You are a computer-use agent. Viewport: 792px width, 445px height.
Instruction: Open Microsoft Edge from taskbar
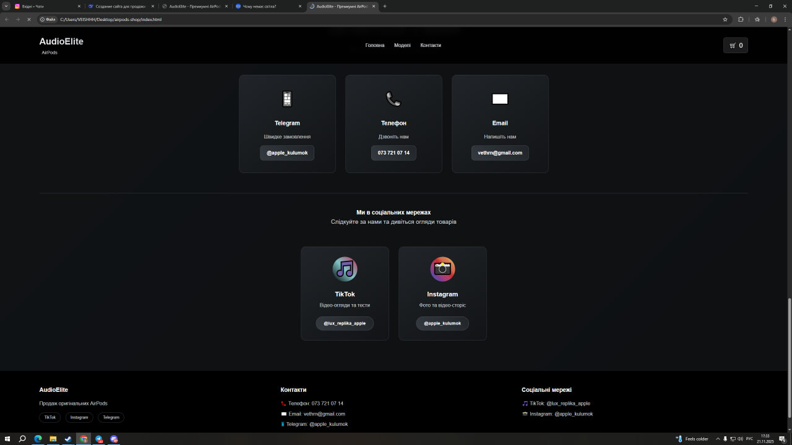coord(38,439)
